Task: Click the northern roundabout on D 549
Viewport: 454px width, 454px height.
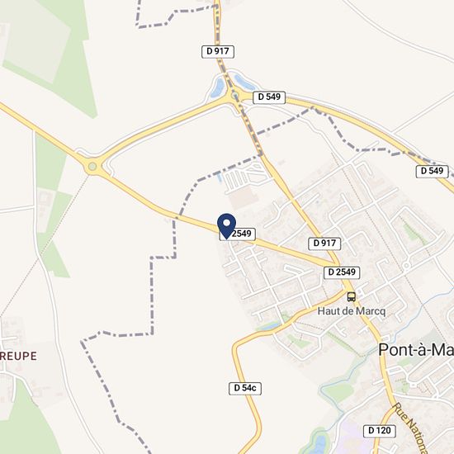Action: 234,95
